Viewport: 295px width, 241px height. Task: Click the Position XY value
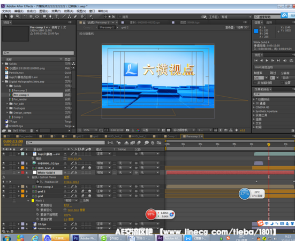click(x=71, y=182)
